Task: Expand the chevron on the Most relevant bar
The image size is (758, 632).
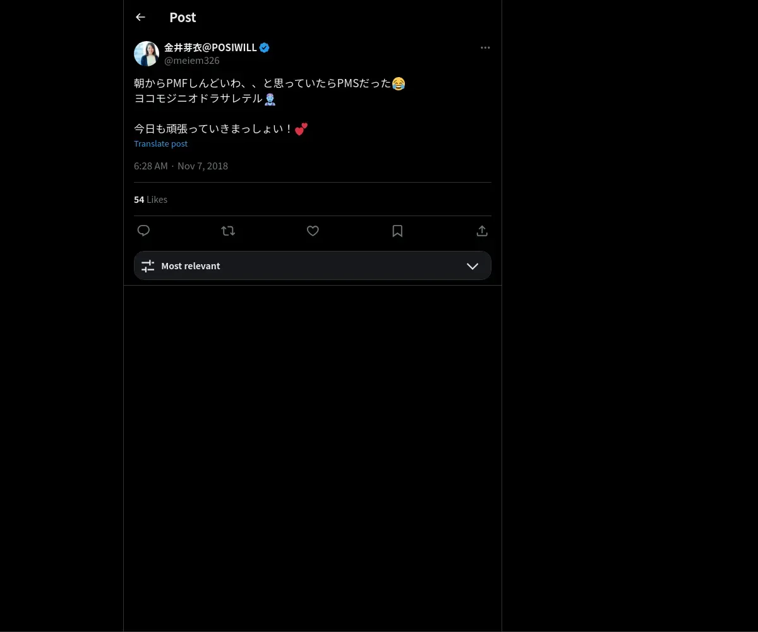Action: 472,266
